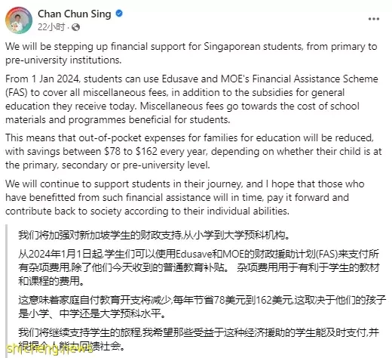Click the 22小时 post timestamp

51,27
